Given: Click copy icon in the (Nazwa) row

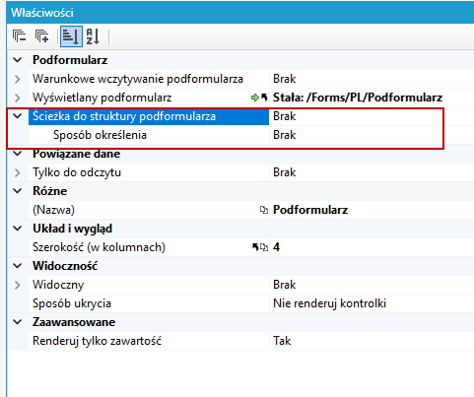Looking at the screenshot, I should (x=264, y=210).
